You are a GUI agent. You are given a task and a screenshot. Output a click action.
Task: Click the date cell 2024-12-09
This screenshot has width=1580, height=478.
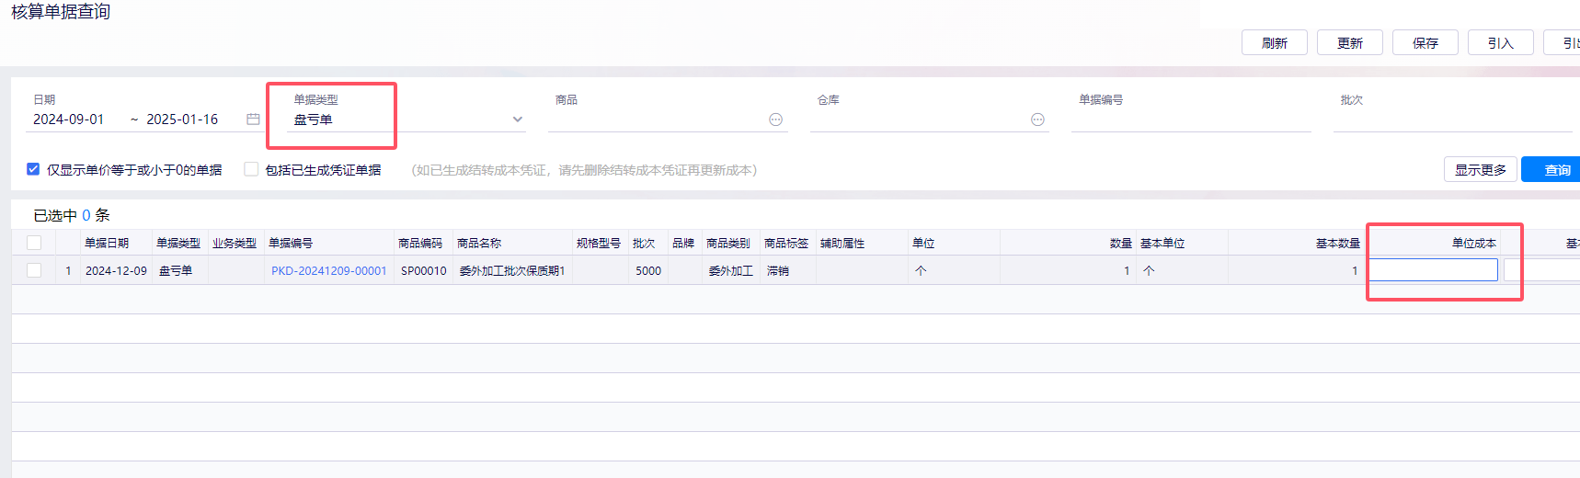tap(116, 271)
